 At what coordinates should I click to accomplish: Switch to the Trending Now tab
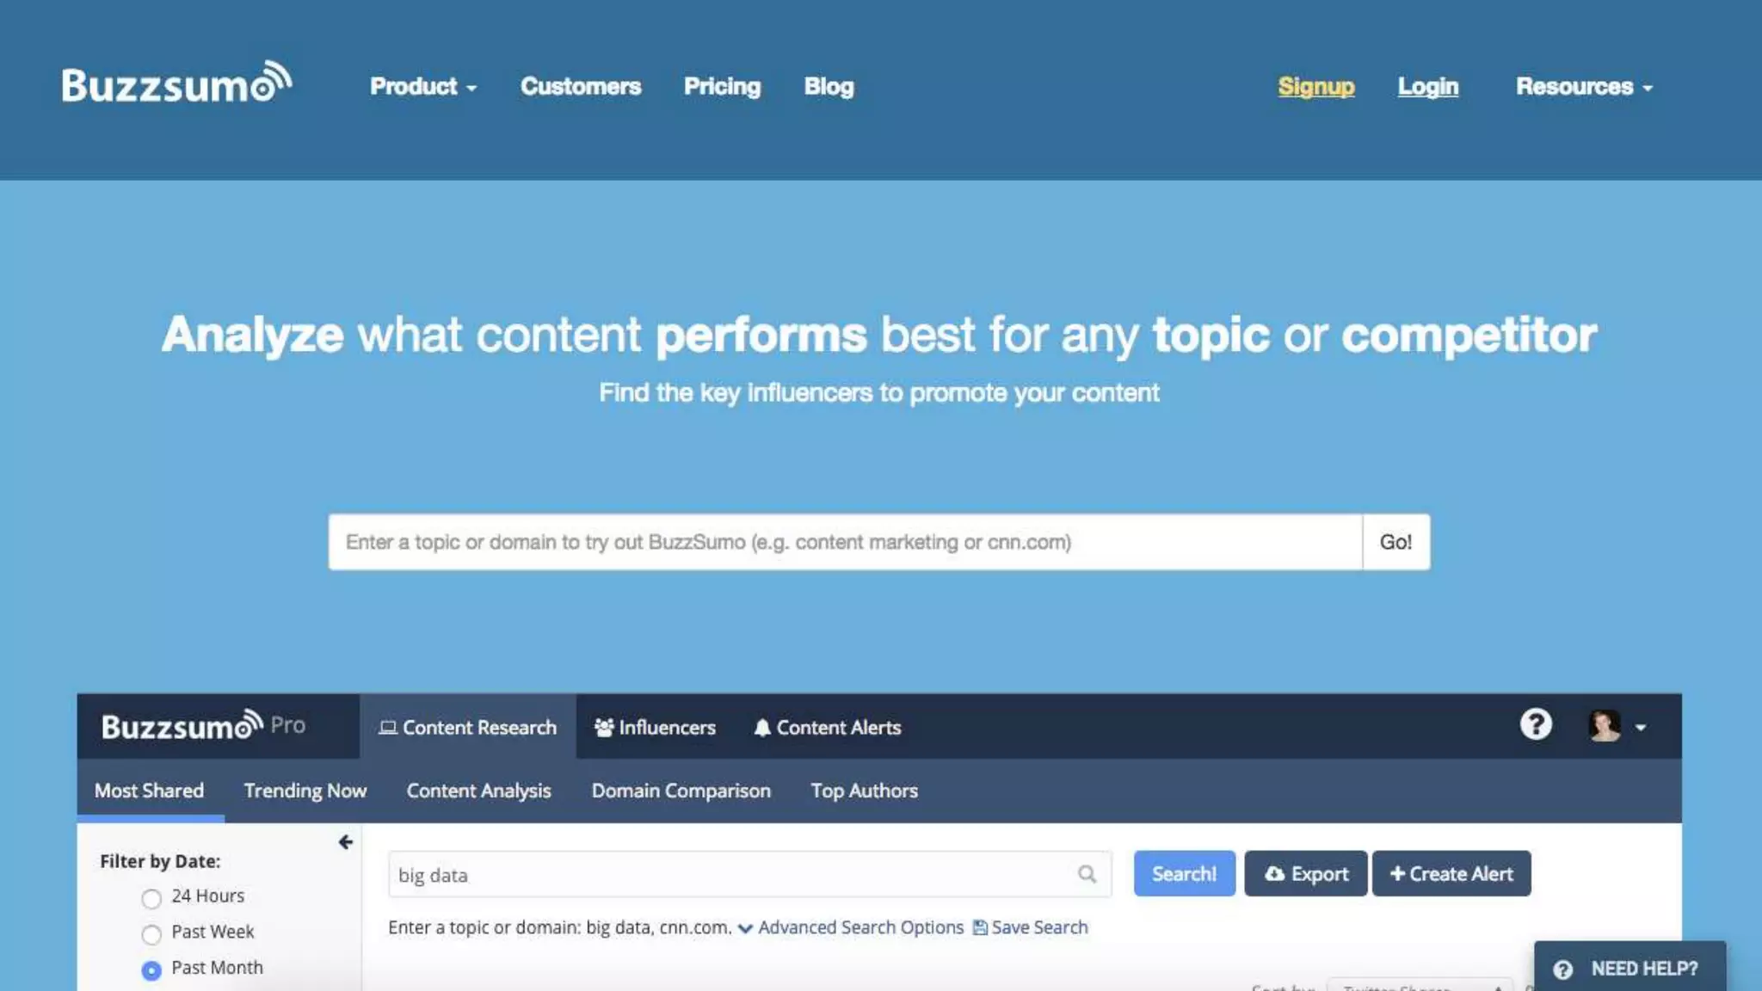305,791
